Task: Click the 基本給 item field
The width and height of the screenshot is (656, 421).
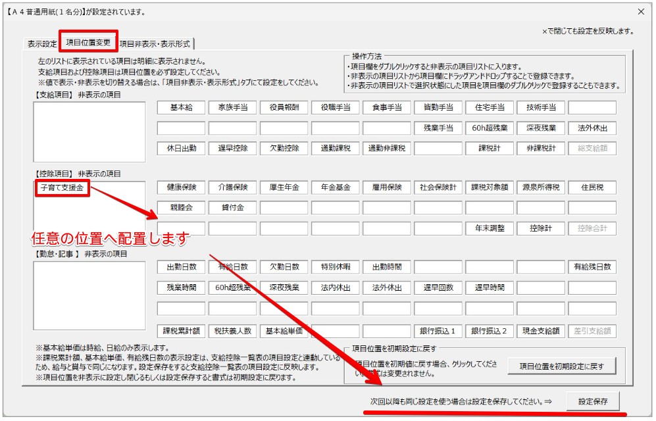Action: 182,108
